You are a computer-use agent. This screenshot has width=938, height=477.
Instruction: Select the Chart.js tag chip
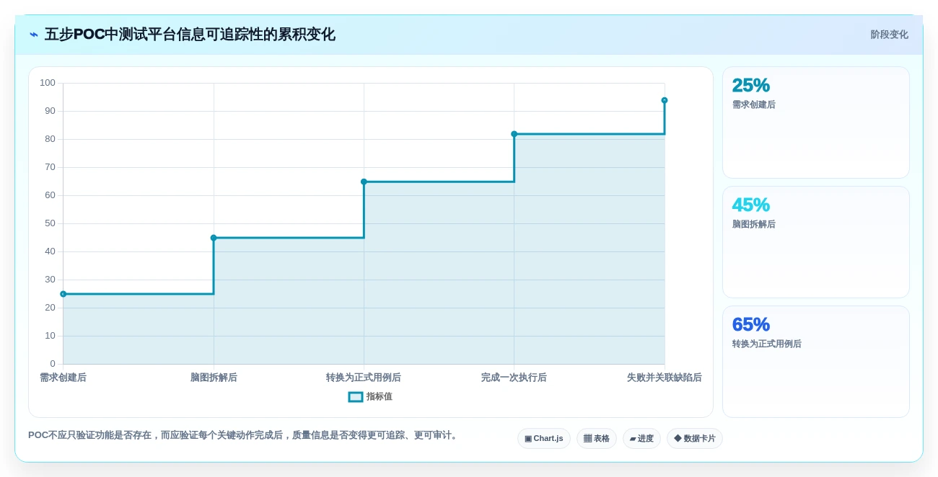coord(543,438)
